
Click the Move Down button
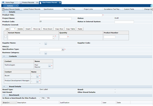coord(48,29)
